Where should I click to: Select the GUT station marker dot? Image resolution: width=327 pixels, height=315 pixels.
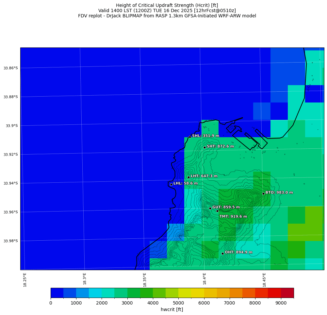[210, 208]
